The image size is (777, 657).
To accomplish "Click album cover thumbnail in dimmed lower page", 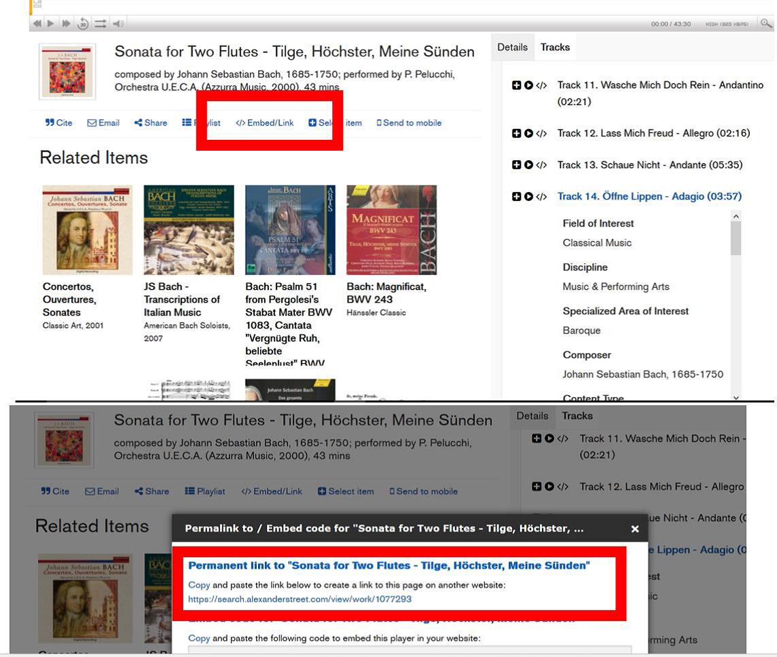I will tap(64, 440).
